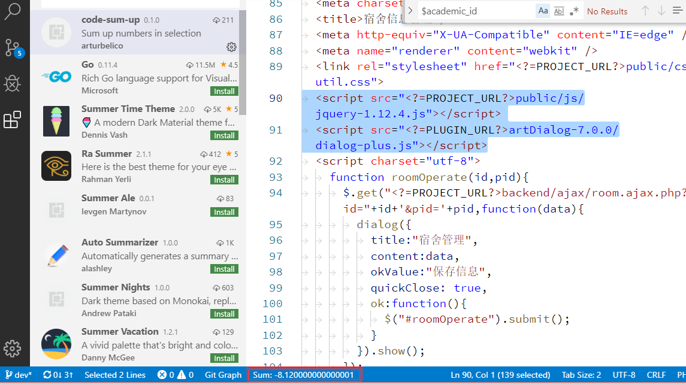Image resolution: width=686 pixels, height=385 pixels.
Task: Select the Summer Vacation extension title
Action: (x=120, y=332)
